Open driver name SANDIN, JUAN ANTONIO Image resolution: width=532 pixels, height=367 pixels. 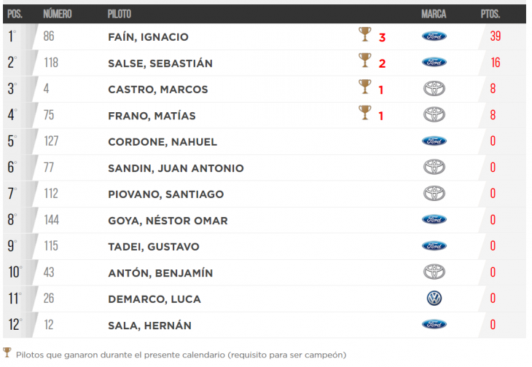pyautogui.click(x=176, y=168)
